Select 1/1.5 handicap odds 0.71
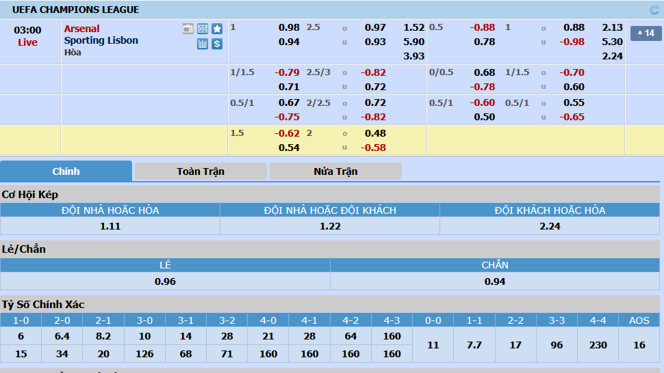Screen dimensions: 664x373 tap(290, 87)
